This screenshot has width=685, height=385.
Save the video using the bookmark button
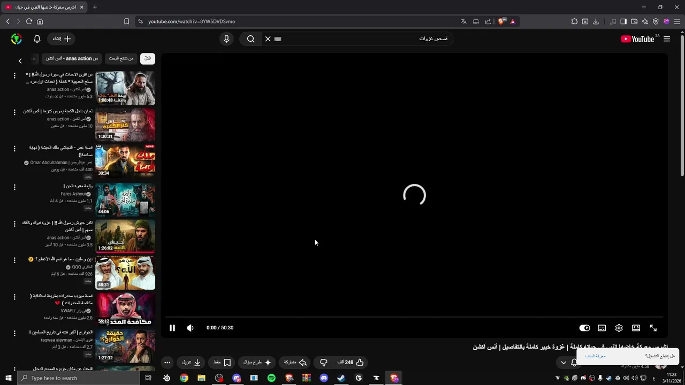click(x=222, y=362)
